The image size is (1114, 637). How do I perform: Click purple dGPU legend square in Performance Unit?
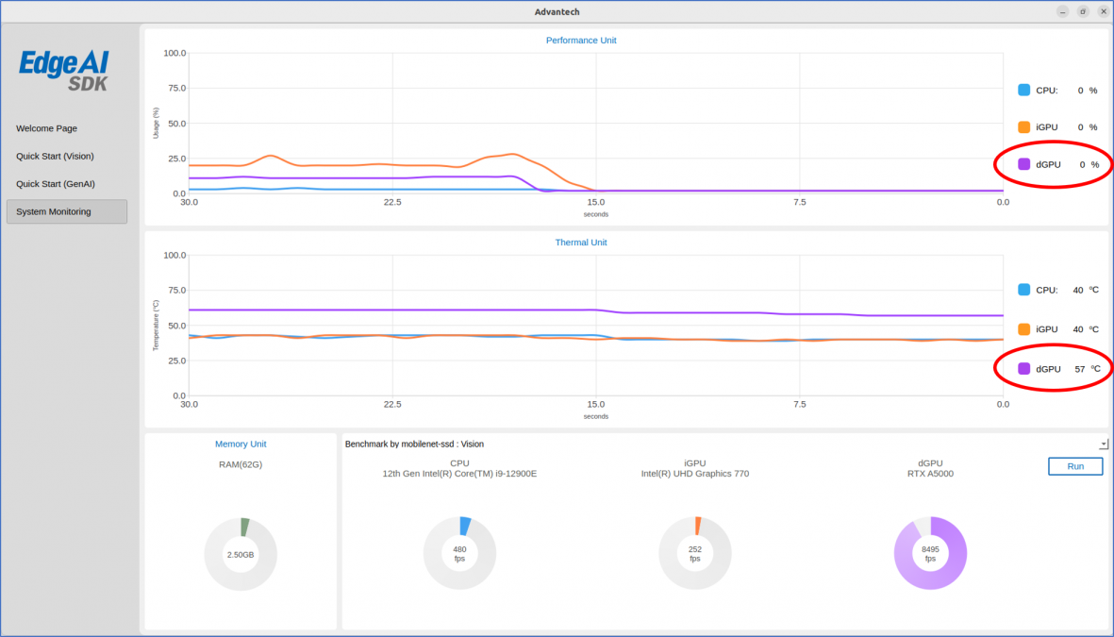point(1023,164)
